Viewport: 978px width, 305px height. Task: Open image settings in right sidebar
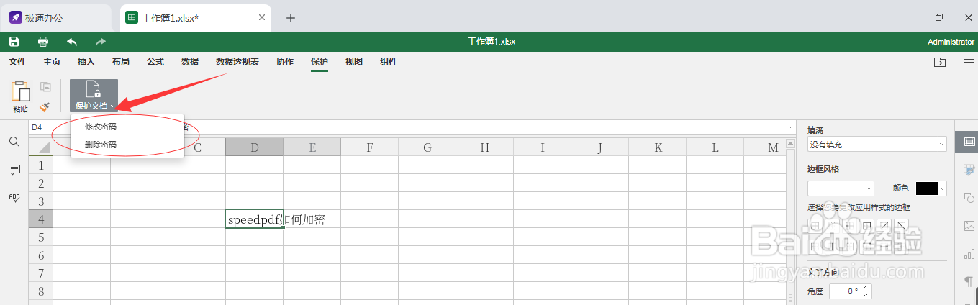969,225
